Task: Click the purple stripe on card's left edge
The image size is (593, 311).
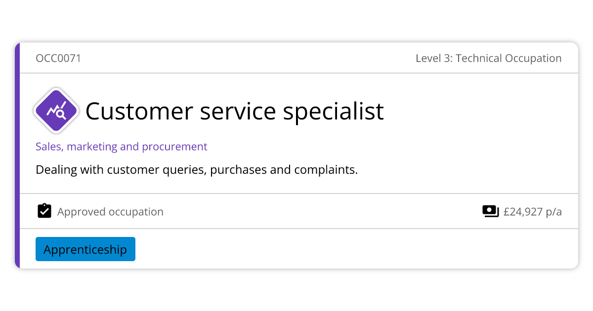Action: pos(17,155)
